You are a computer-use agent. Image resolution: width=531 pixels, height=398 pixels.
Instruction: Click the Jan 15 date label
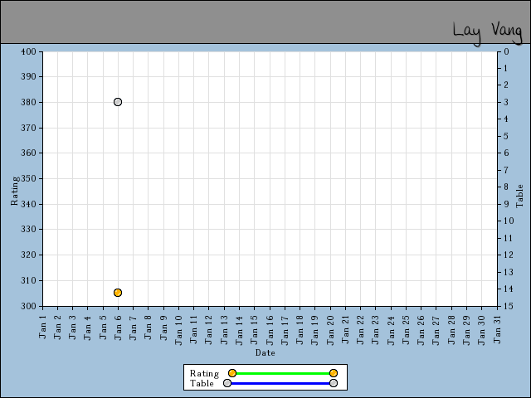[255, 330]
